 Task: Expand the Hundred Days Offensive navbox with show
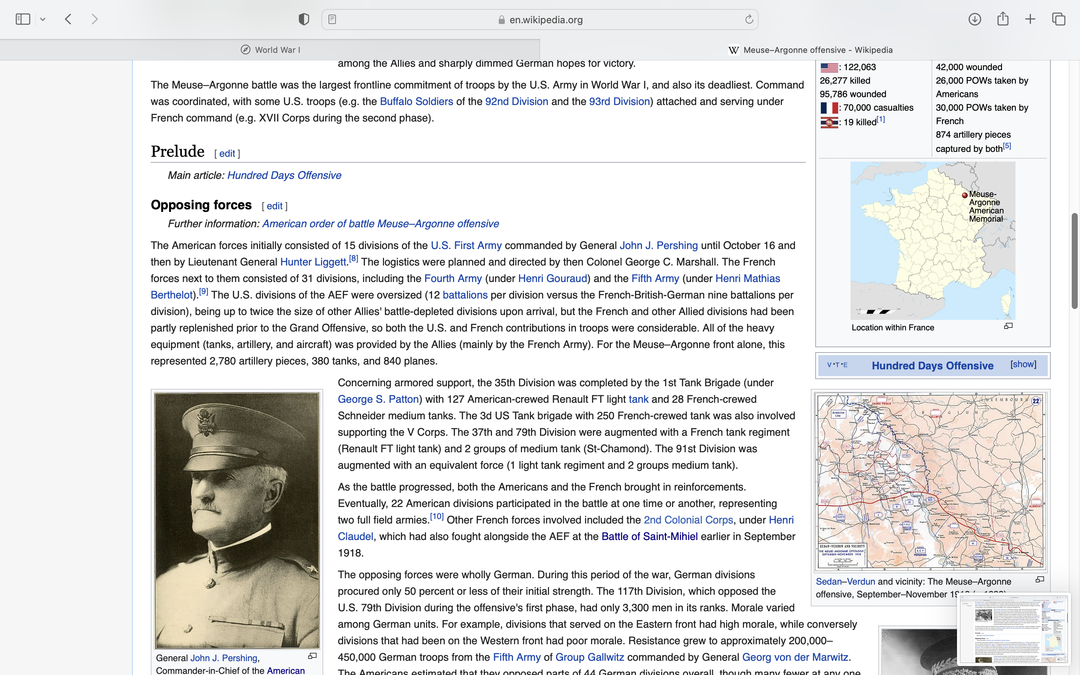point(1023,364)
